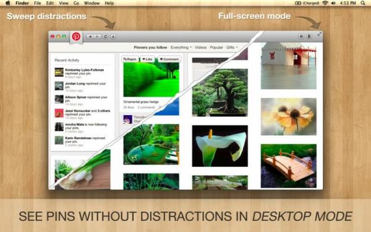The height and width of the screenshot is (232, 371).
Task: Like the ornamental grass hedge pin
Action: click(147, 59)
